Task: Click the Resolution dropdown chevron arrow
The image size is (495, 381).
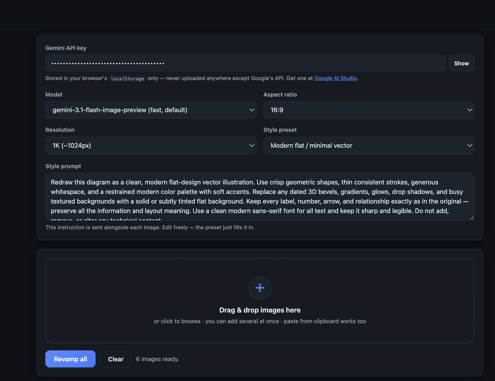Action: tap(252, 145)
